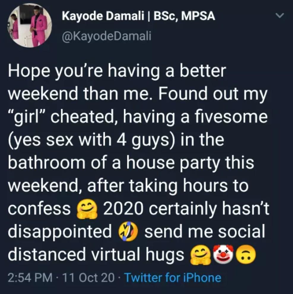This screenshot has width=293, height=294.
Task: Open the @KayodeDamali handle link
Action: 106,36
